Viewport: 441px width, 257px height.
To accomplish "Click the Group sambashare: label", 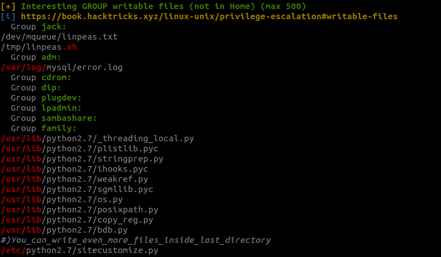I will click(54, 118).
